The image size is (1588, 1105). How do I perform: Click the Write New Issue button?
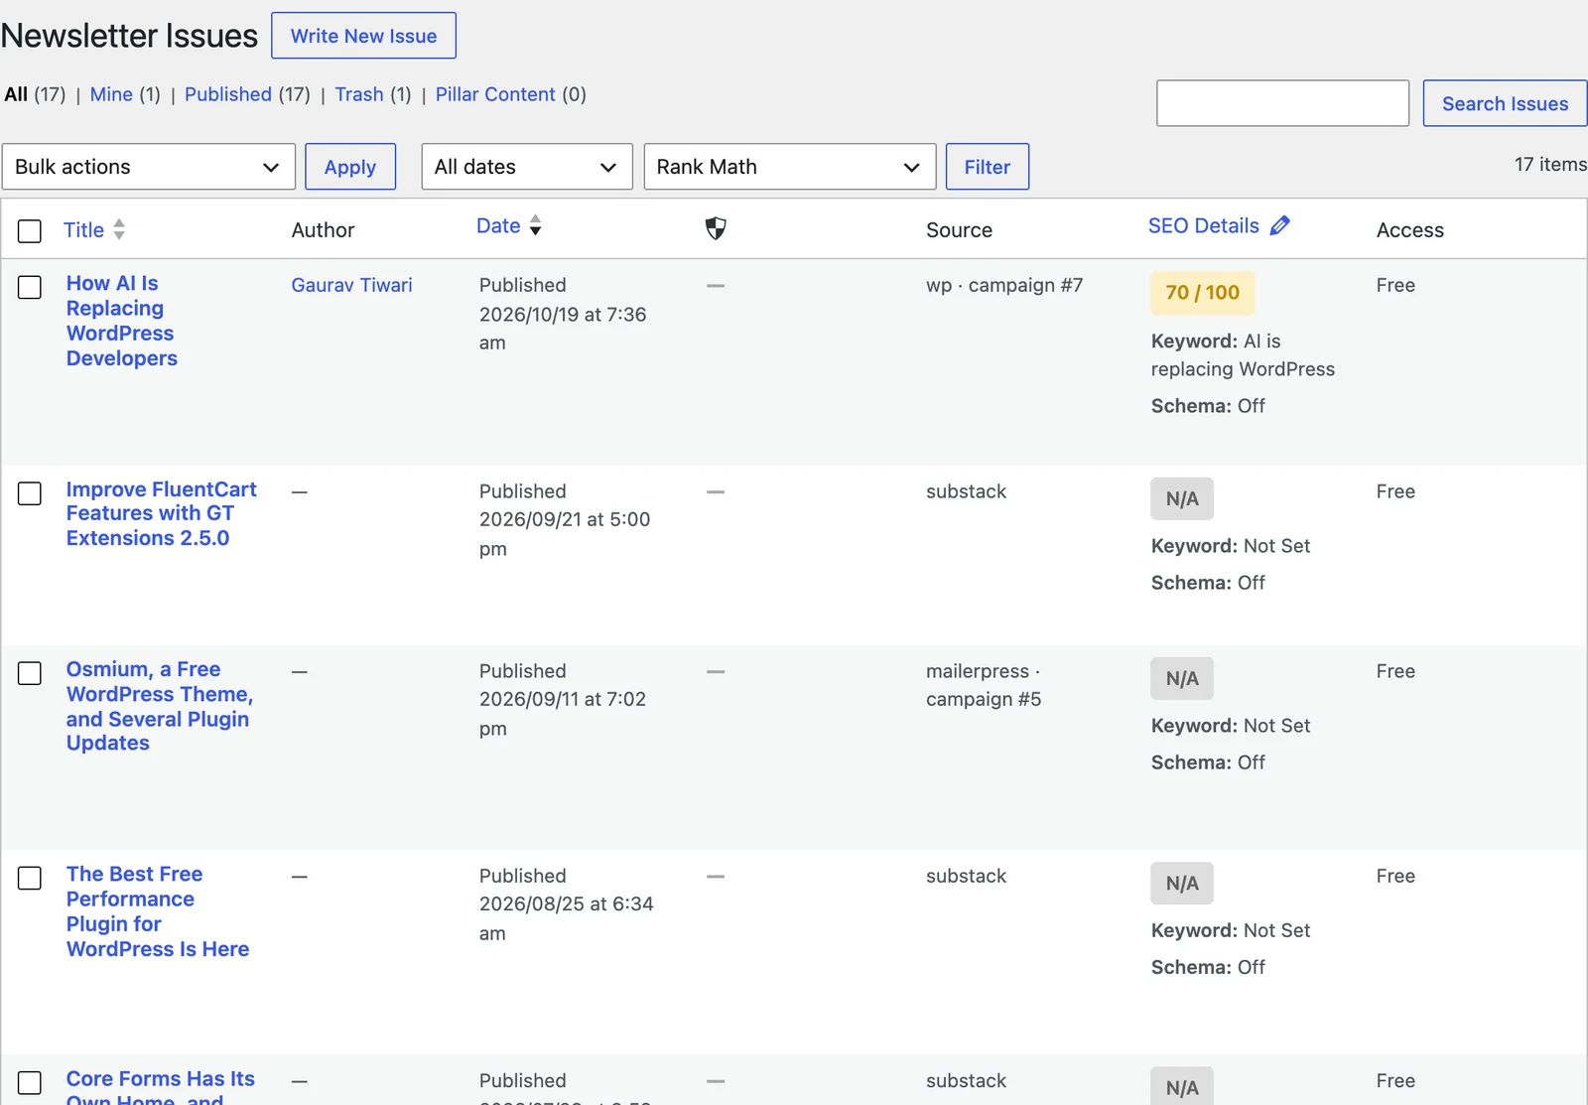[363, 36]
